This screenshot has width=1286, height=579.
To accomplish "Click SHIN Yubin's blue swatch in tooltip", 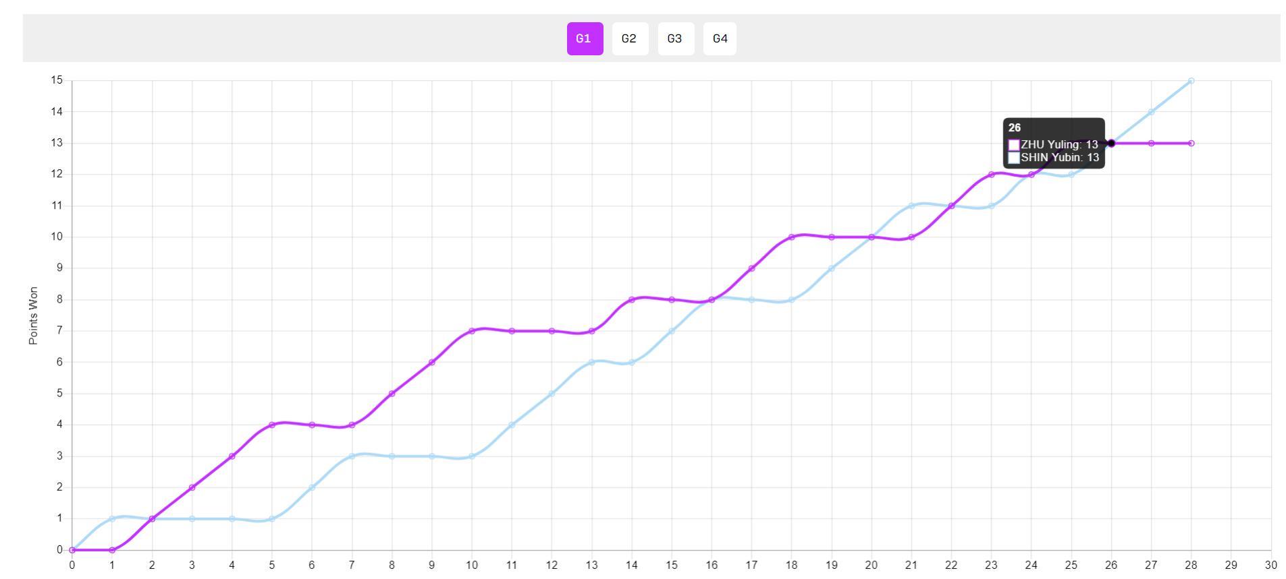I will [1013, 158].
